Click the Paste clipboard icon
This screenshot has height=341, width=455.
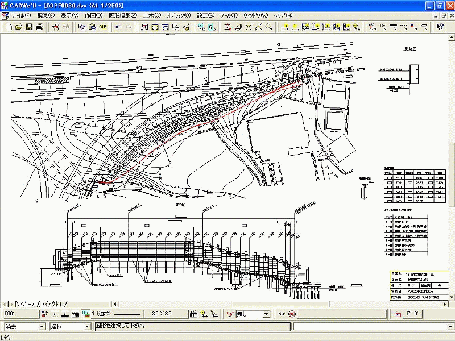coord(92,27)
